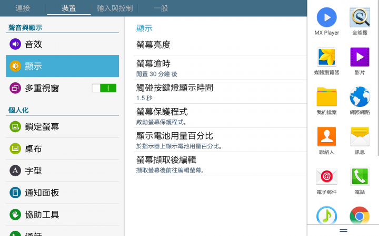Switch to the 輸入與控制 tab
Image resolution: width=379 pixels, height=236 pixels.
[x=115, y=8]
